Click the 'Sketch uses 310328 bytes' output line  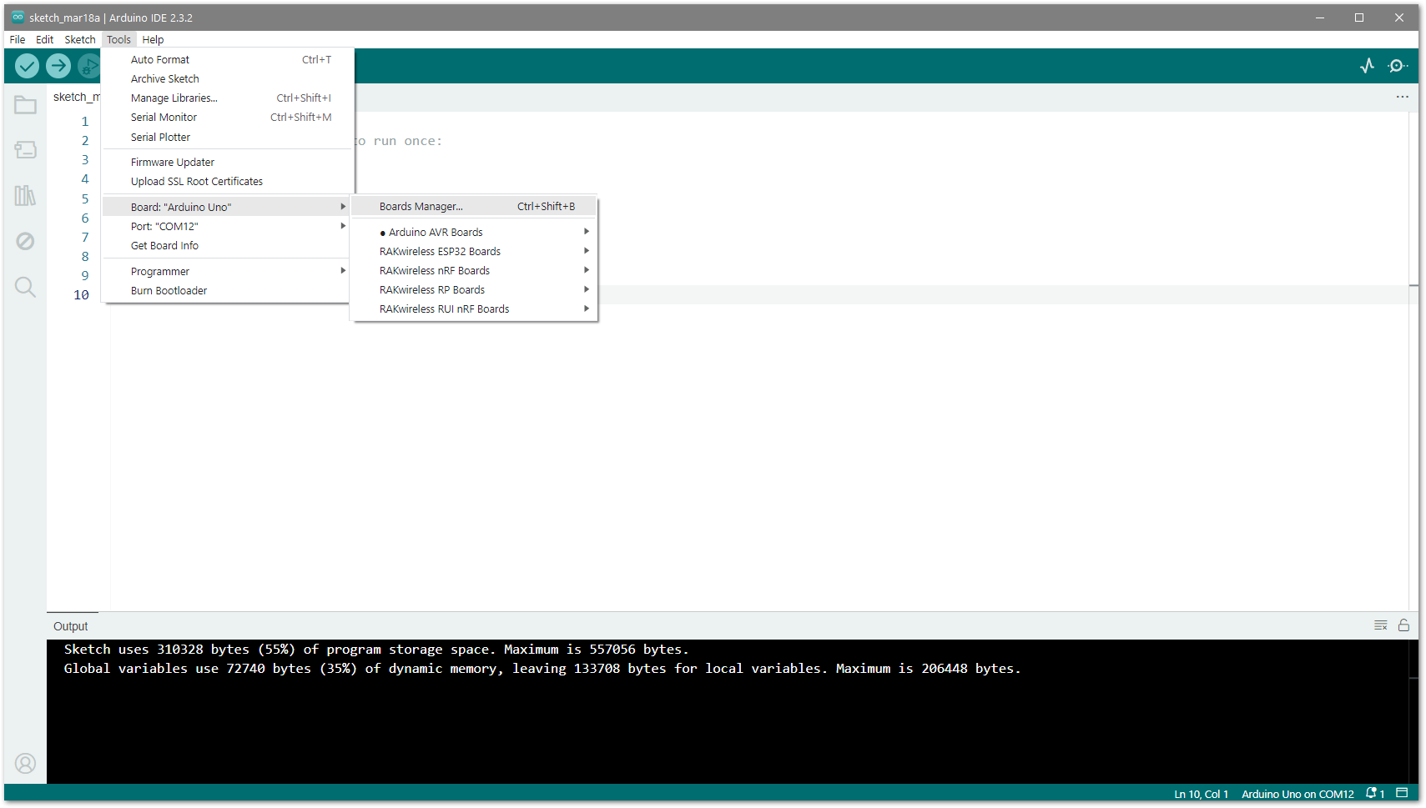pos(376,650)
